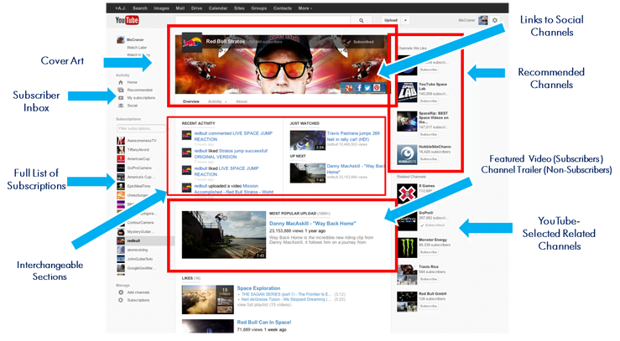The image size is (620, 341).
Task: Click the YouTube logo
Action: click(x=127, y=20)
